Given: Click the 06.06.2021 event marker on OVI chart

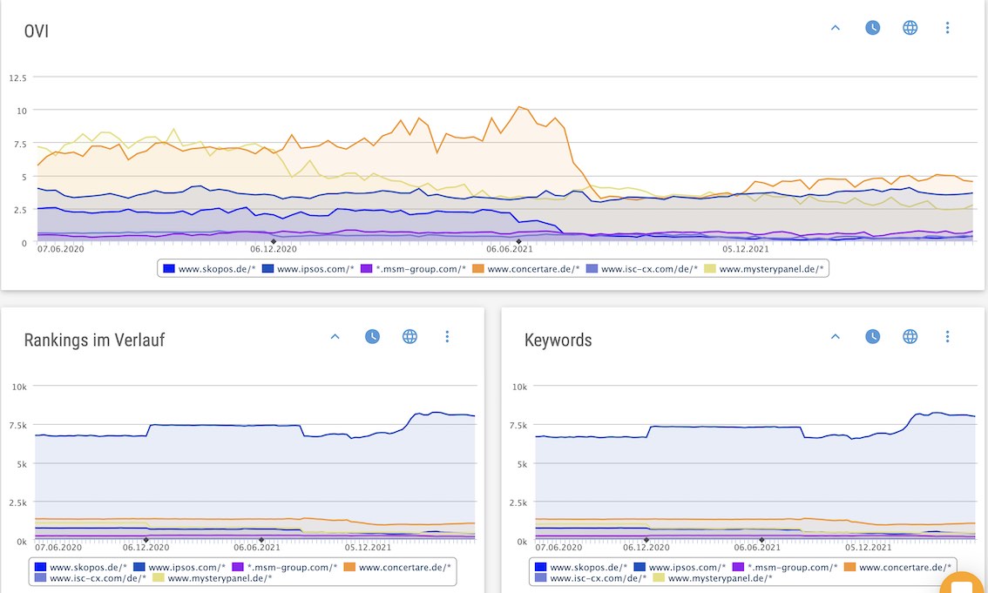Looking at the screenshot, I should [x=519, y=242].
